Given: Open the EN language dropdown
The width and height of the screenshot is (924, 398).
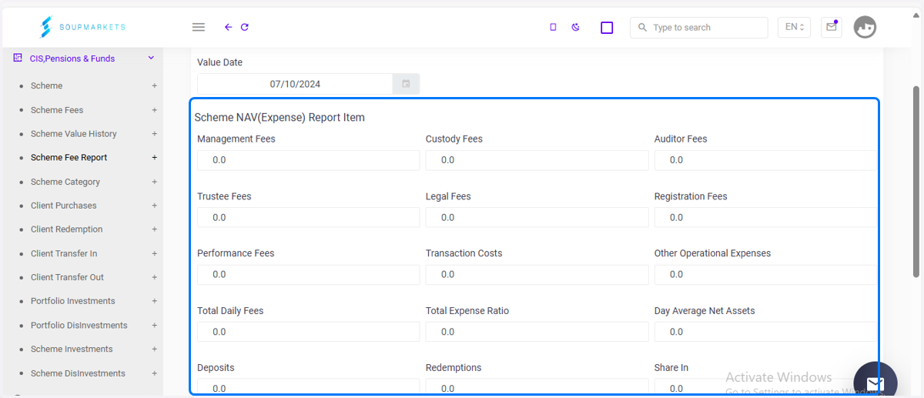Looking at the screenshot, I should [794, 27].
